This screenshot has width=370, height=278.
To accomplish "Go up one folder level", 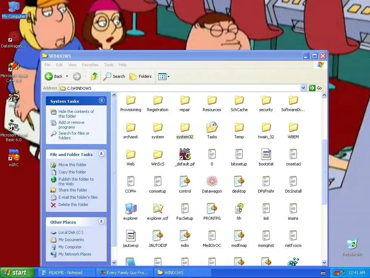I will pyautogui.click(x=94, y=76).
